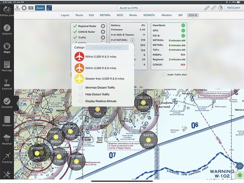Image resolution: width=244 pixels, height=183 pixels.
Task: Open the External devices section
Action: pos(7,85)
